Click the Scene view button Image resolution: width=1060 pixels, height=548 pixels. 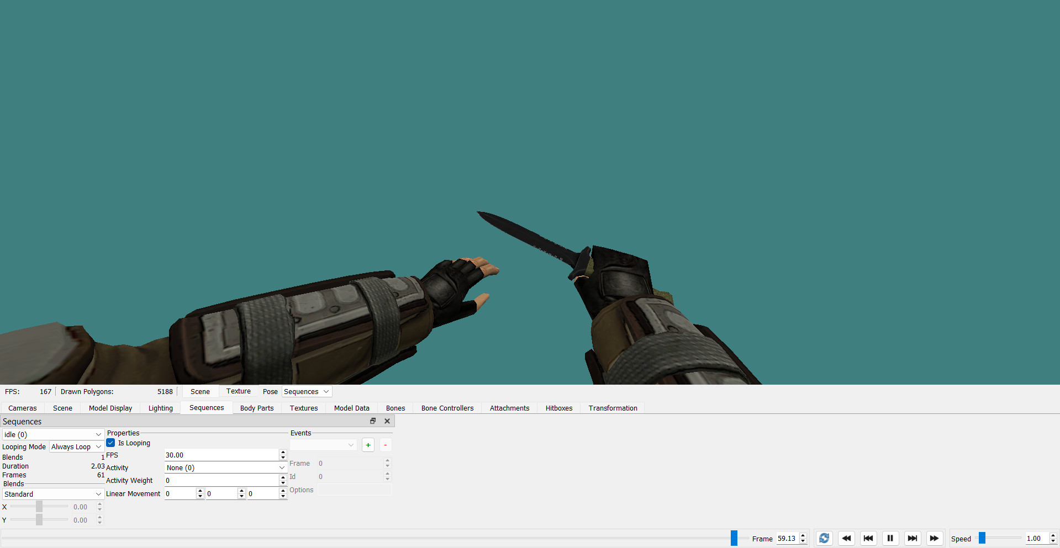(200, 391)
